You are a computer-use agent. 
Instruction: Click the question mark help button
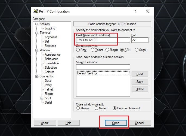click(135, 11)
